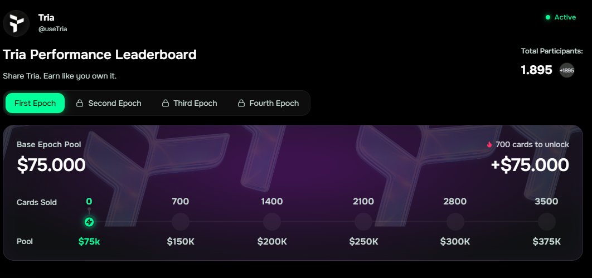The height and width of the screenshot is (278, 592).
Task: Click the lock icon beside Fourth Epoch
Action: pyautogui.click(x=241, y=103)
